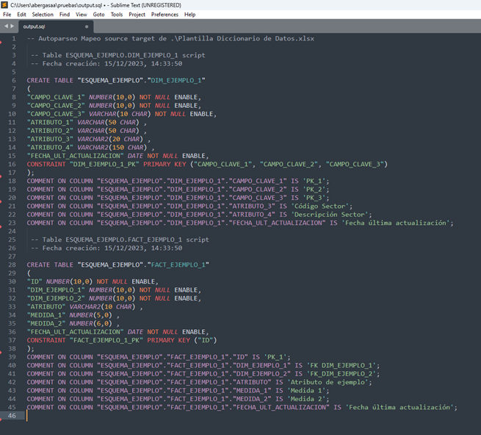
Task: Click "CAMPO_CLAVE_2" column definition on line 9
Action: tap(114, 106)
